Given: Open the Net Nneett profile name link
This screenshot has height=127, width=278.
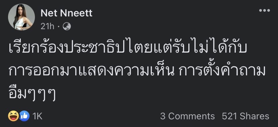Looking at the screenshot, I should pos(66,13).
